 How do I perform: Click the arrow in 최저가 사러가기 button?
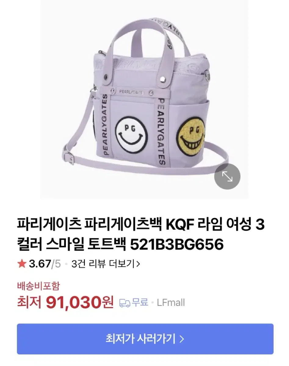182,339
